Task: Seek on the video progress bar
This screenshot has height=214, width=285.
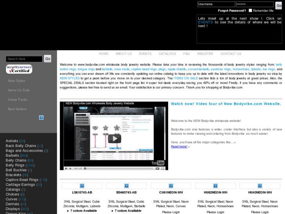Action: pos(119,168)
